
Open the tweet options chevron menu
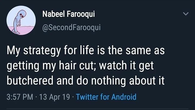coord(186,14)
